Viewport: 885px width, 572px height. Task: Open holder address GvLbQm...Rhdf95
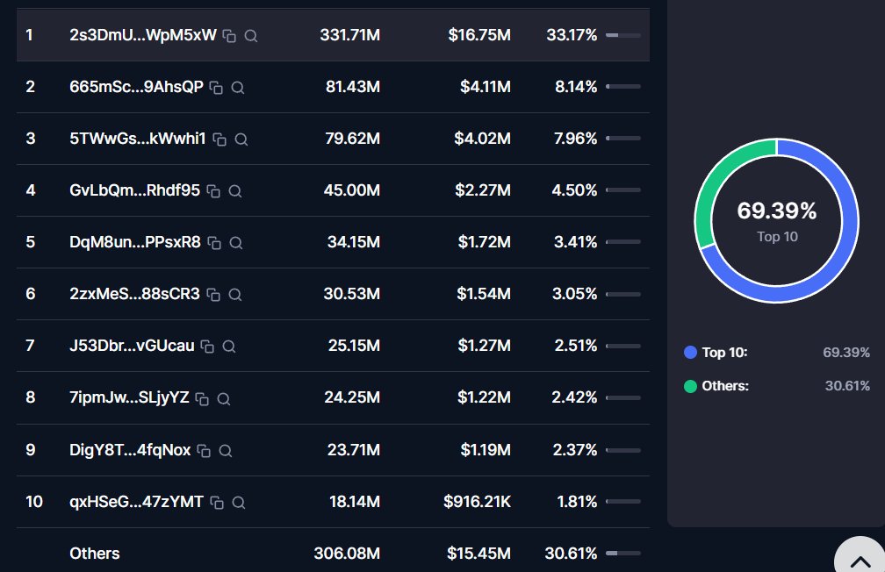point(134,190)
